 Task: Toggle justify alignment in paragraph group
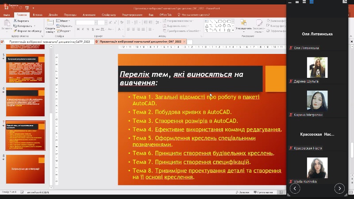tap(143, 29)
